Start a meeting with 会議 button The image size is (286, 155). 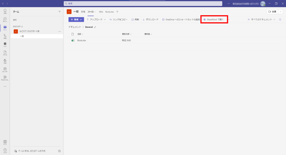(x=272, y=12)
